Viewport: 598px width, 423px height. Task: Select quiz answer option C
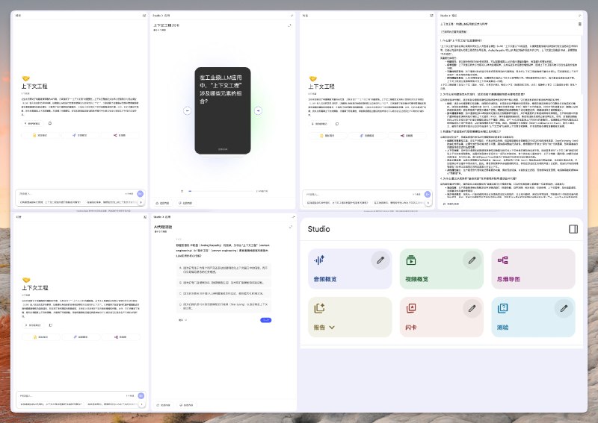tap(224, 293)
